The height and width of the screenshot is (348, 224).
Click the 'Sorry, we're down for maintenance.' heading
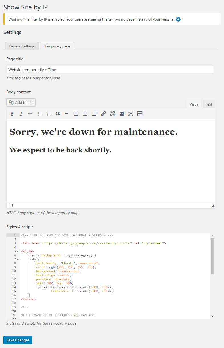[94, 132]
